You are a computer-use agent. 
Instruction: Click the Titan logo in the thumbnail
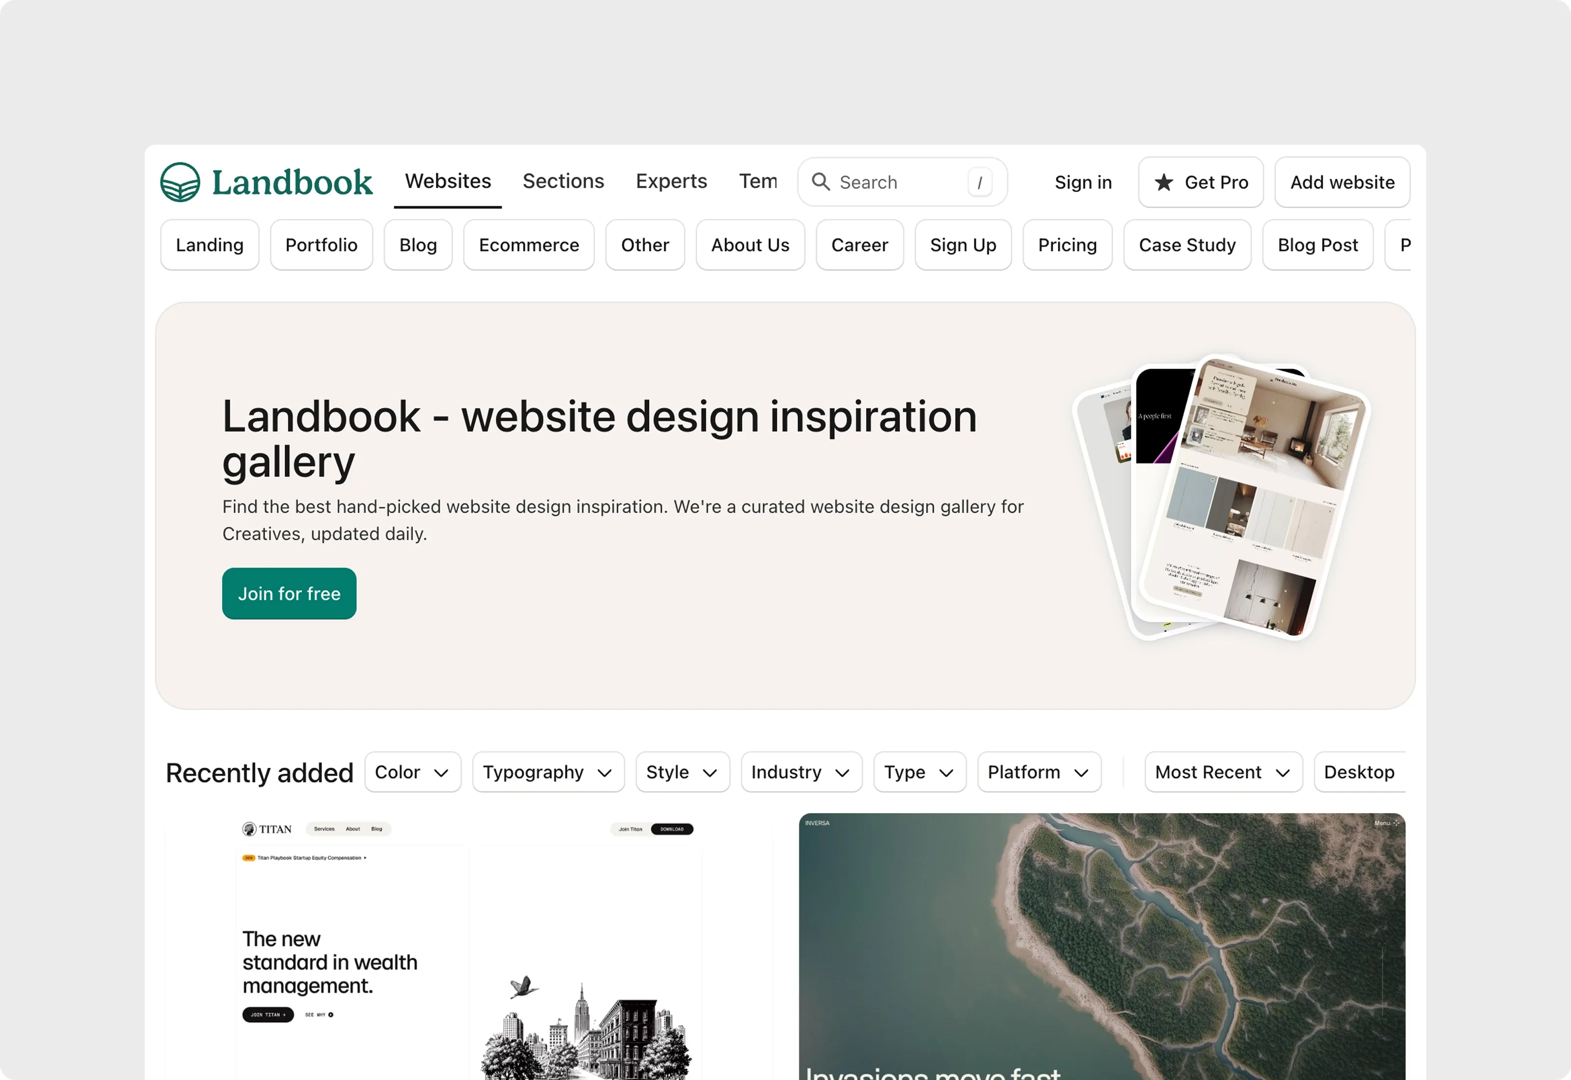[x=267, y=829]
